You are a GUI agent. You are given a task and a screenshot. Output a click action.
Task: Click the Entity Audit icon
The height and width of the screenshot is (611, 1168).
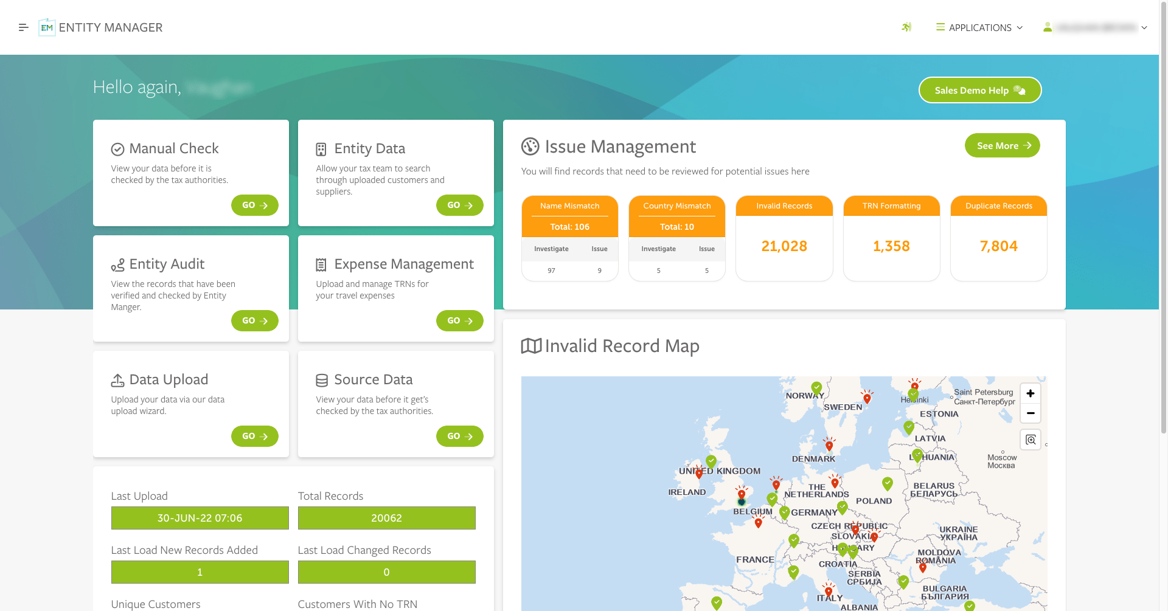[x=118, y=265]
